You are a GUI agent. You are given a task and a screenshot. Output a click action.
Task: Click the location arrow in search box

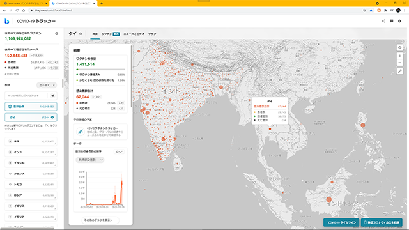[x=52, y=96]
